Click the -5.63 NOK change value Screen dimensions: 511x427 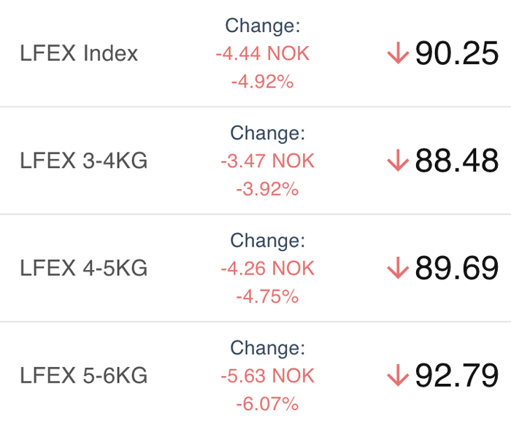pos(268,376)
